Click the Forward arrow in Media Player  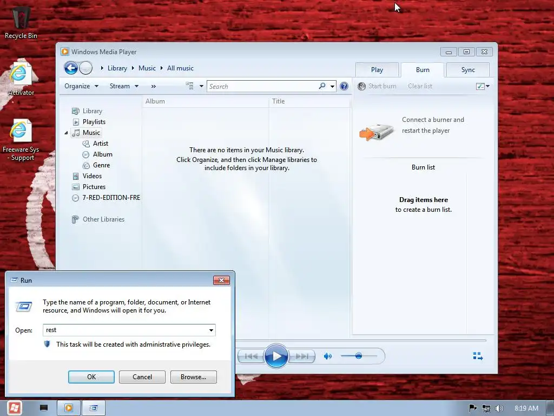point(86,68)
